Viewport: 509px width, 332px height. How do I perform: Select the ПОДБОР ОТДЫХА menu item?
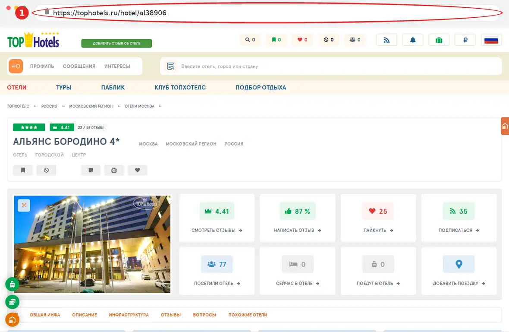[261, 88]
